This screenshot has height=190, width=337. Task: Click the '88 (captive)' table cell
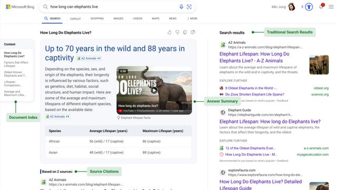pos(152,153)
